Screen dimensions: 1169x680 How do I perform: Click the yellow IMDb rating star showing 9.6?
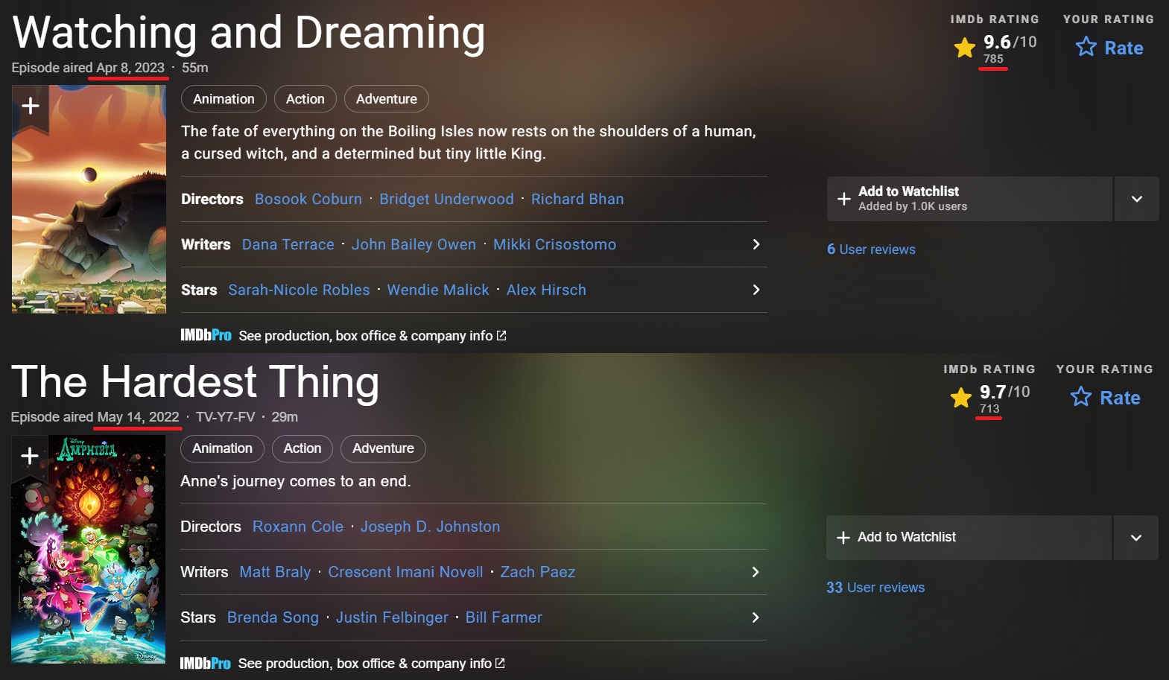pyautogui.click(x=965, y=48)
